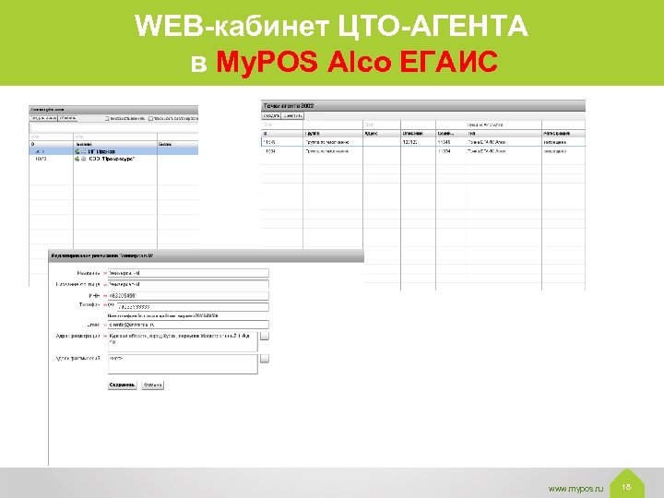Open the www.mypos.ru link in the footer

coord(575,489)
